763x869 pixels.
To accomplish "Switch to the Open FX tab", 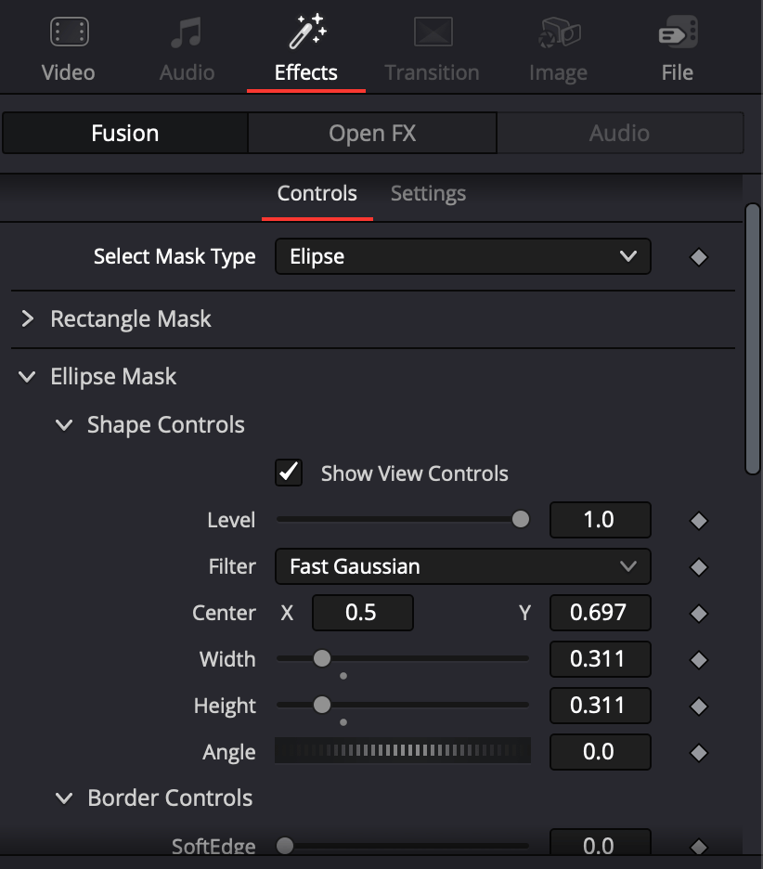I will 372,133.
